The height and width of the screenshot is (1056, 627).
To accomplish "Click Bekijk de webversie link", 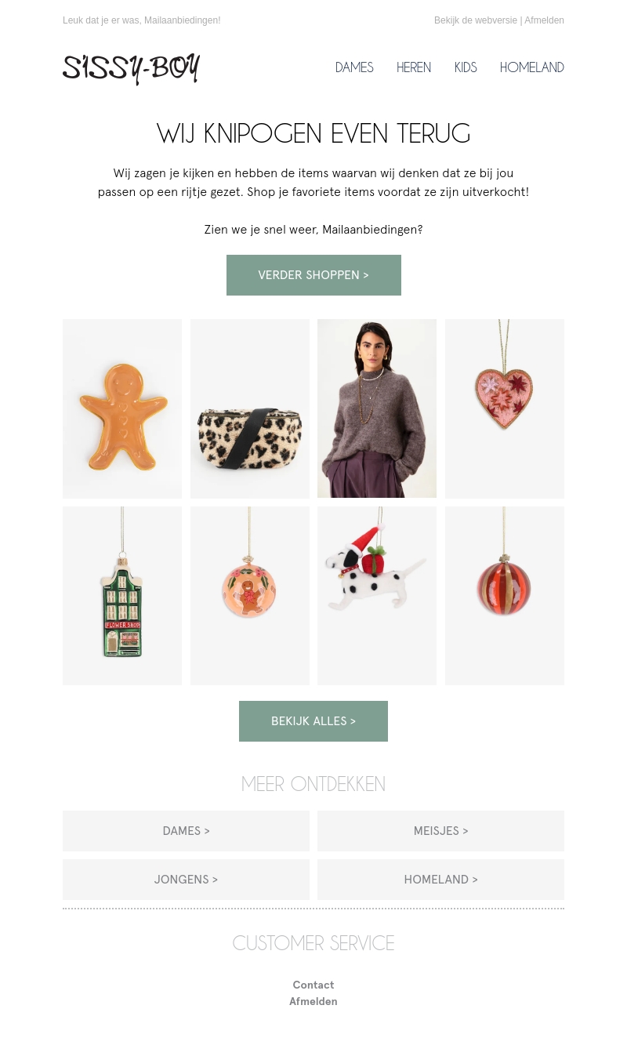I will pos(476,20).
